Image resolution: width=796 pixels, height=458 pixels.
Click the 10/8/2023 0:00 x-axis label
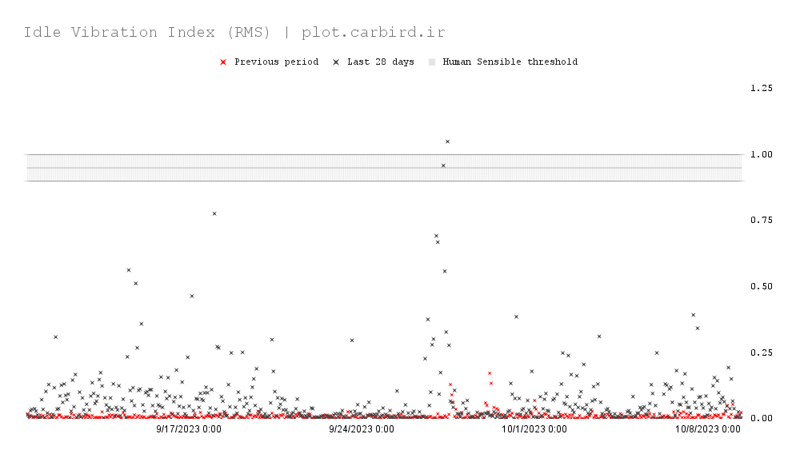707,429
